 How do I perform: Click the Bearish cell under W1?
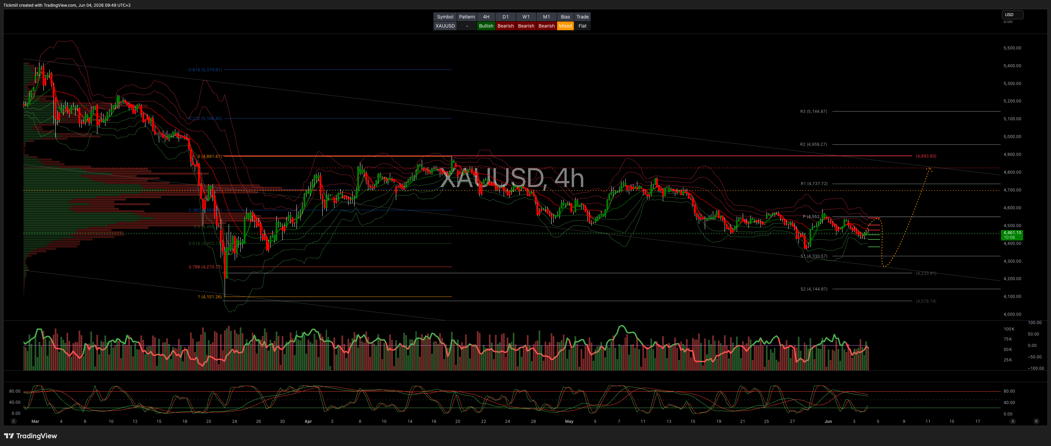pos(526,26)
